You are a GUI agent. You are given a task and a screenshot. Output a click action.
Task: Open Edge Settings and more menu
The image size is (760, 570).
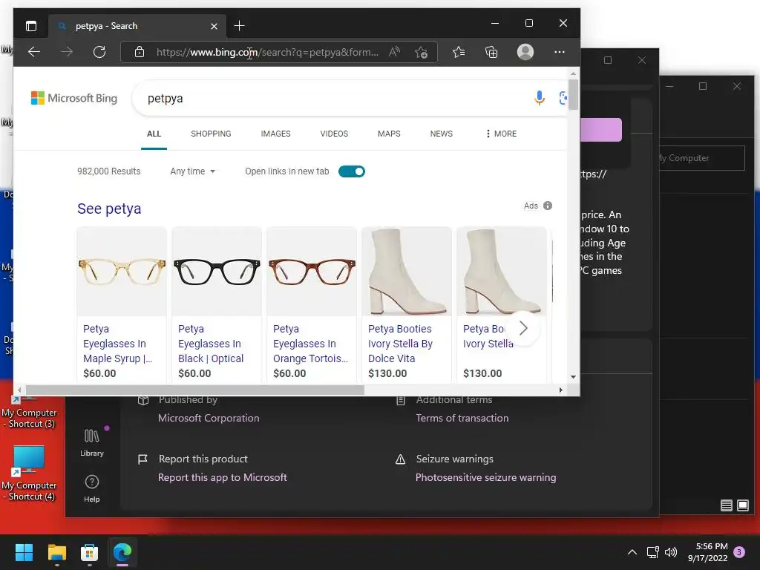[x=560, y=52]
